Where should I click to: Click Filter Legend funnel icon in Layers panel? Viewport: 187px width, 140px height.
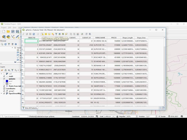point(12,70)
